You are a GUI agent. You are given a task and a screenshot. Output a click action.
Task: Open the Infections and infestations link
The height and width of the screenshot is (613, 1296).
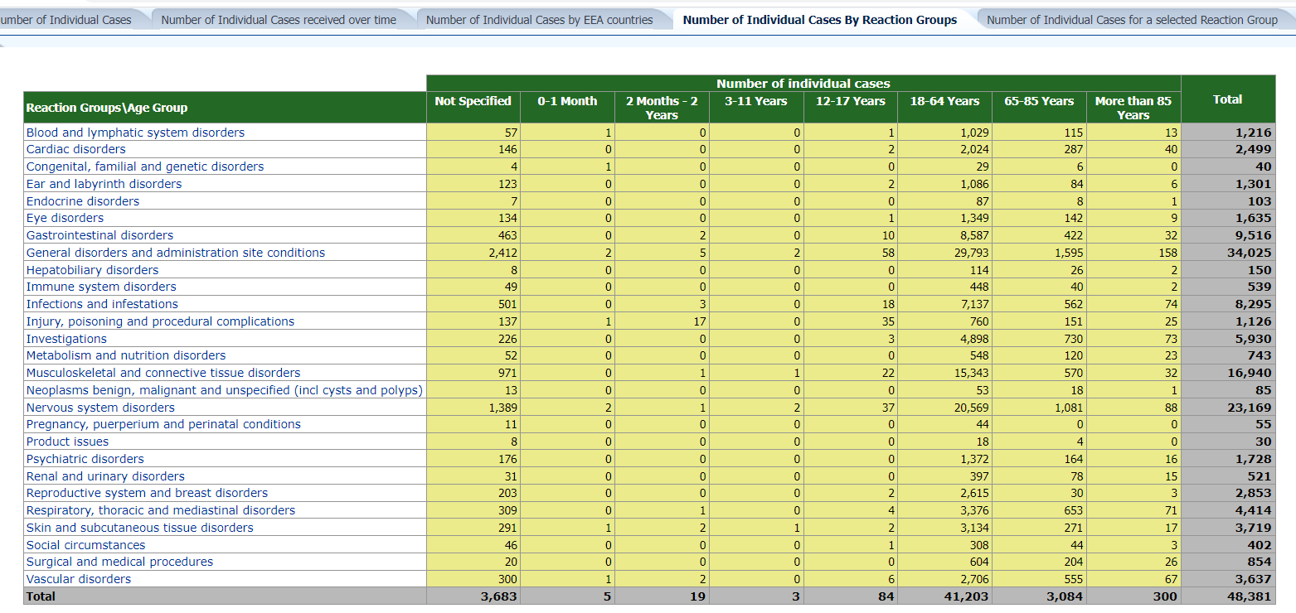click(102, 304)
